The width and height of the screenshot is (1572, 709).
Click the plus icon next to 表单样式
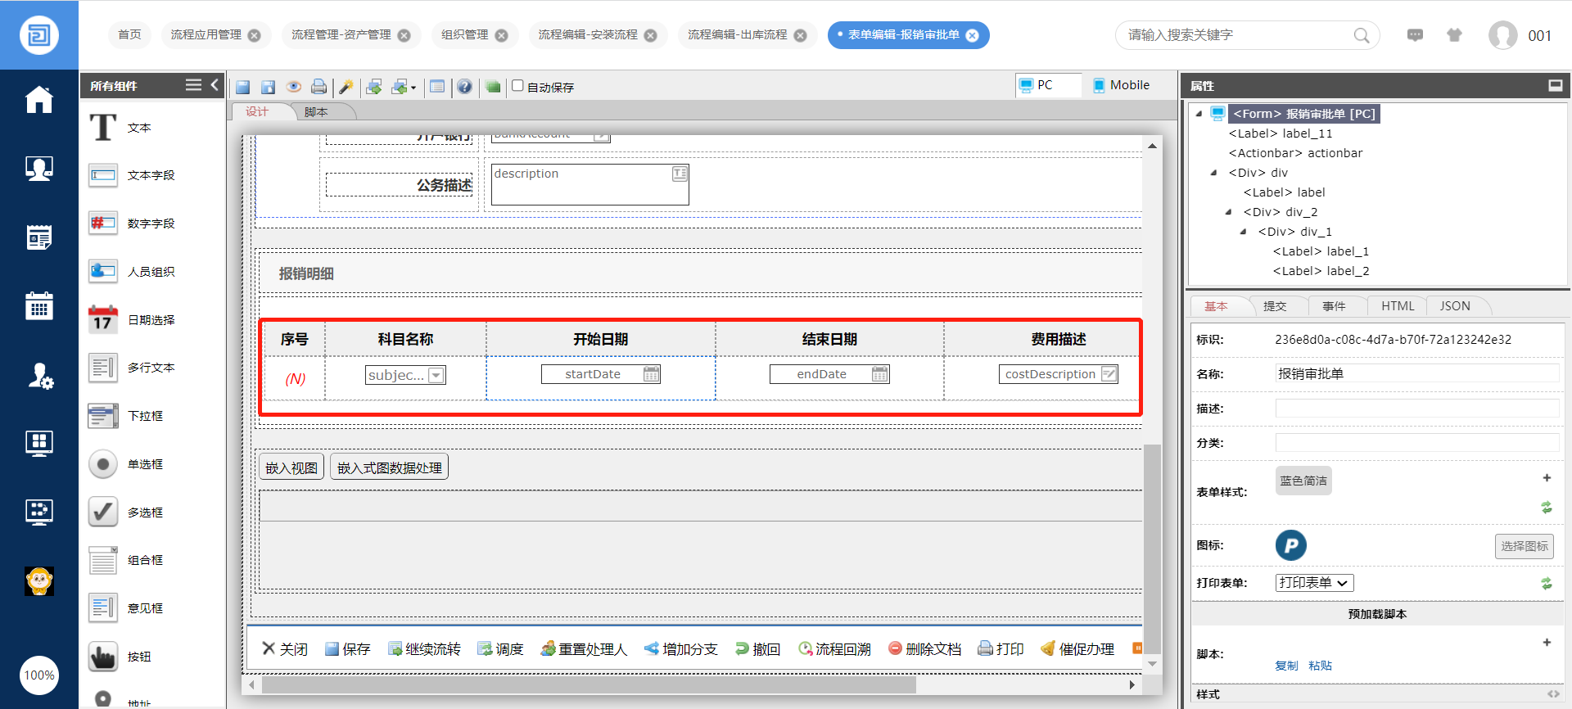1547,478
